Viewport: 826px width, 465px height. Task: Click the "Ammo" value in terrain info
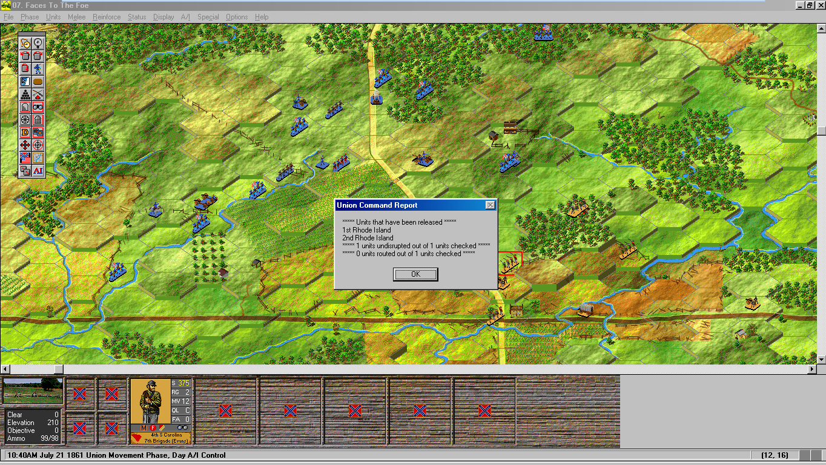49,438
